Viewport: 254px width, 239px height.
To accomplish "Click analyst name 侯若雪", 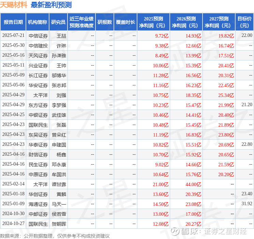I will pyautogui.click(x=59, y=214).
